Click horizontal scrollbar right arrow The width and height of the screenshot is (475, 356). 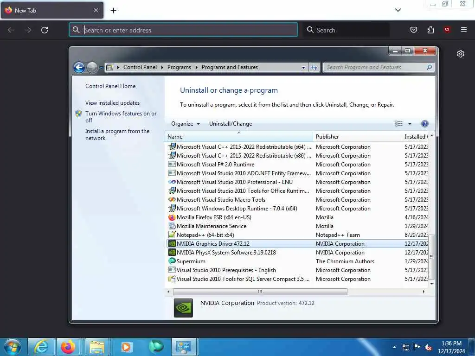tap(424, 292)
